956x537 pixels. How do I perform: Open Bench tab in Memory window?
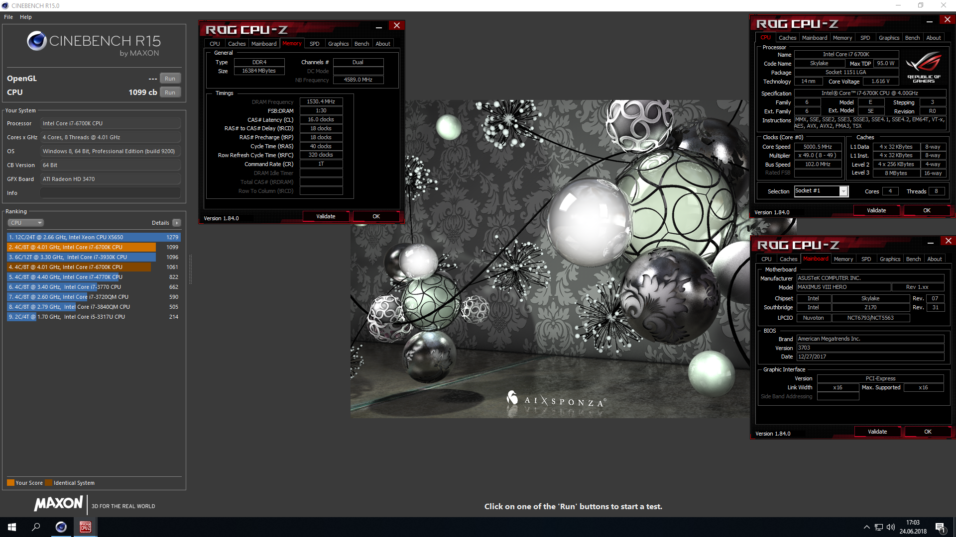click(361, 44)
